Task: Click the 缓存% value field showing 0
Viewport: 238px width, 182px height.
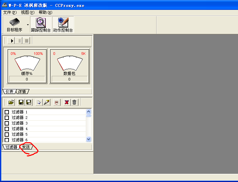Action: click(27, 79)
